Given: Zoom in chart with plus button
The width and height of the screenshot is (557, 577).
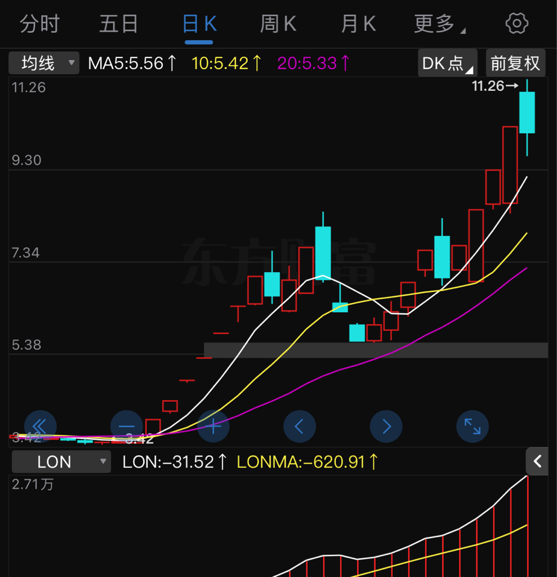Looking at the screenshot, I should tap(213, 427).
